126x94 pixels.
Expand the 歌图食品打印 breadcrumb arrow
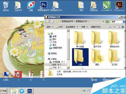tap(75, 22)
